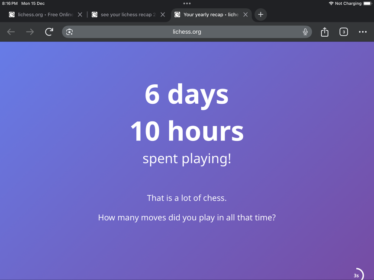This screenshot has width=374, height=280.
Task: Tap the battery status icon
Action: 367,3
